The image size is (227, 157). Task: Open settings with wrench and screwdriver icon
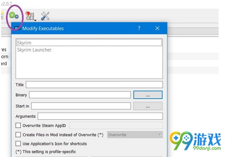click(x=45, y=16)
